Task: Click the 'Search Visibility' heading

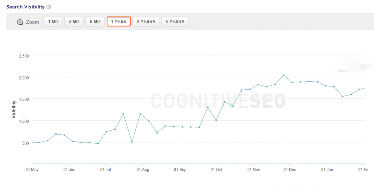Action: click(x=26, y=7)
